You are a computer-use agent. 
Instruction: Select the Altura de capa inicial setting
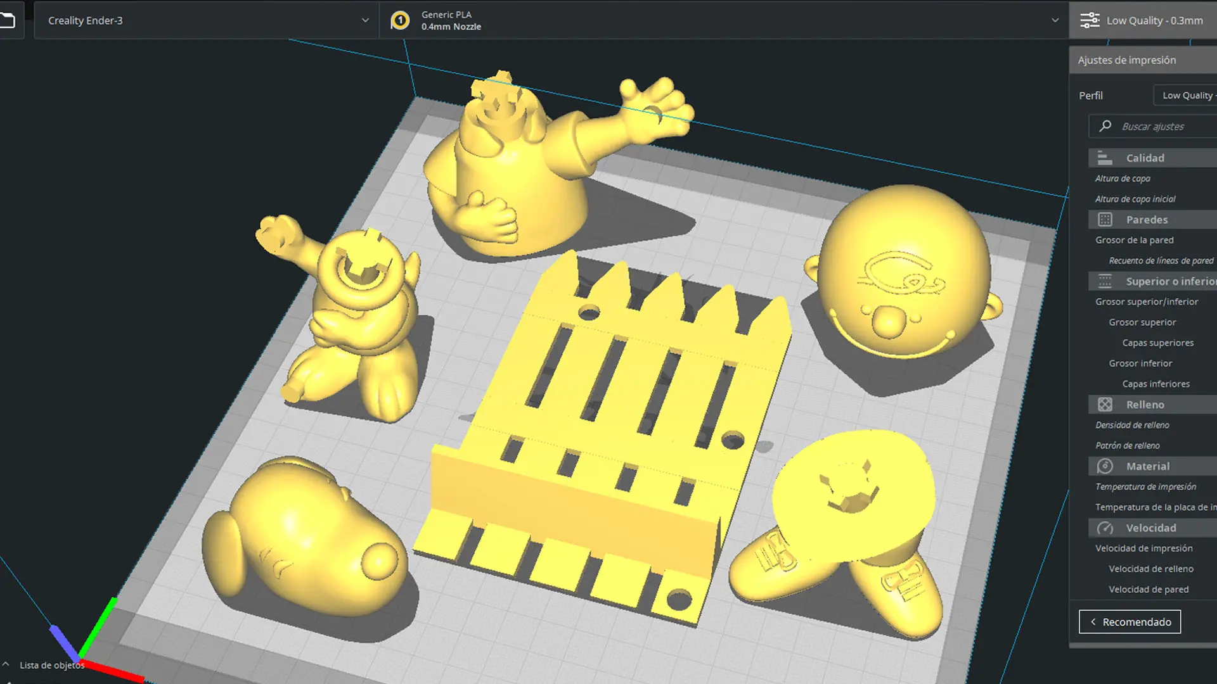pos(1135,199)
